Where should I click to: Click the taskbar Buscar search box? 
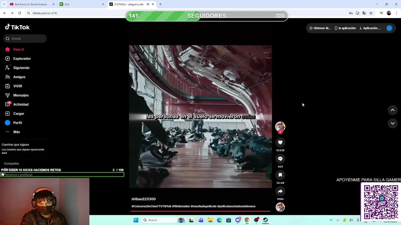click(x=164, y=220)
